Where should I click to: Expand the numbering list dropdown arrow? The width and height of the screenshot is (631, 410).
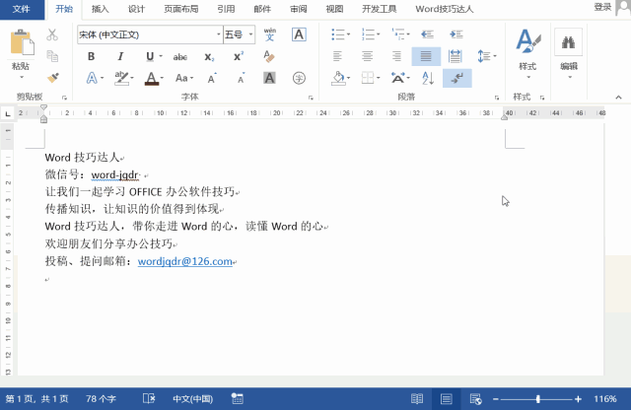click(378, 34)
